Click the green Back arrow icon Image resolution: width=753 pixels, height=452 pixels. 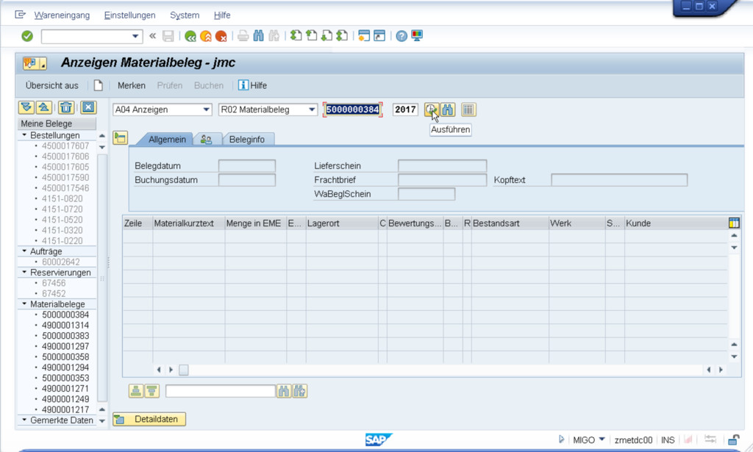[190, 36]
